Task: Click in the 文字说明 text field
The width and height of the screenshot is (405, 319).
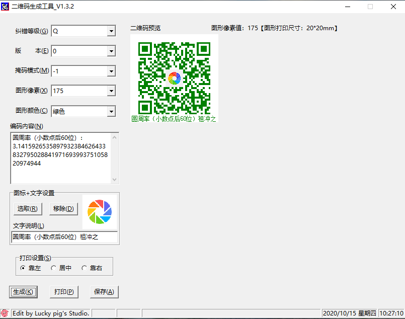Action: 64,237
